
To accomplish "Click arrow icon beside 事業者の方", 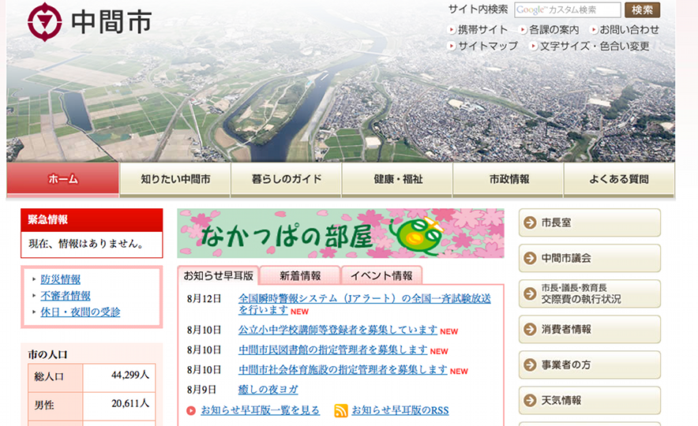I will point(530,364).
